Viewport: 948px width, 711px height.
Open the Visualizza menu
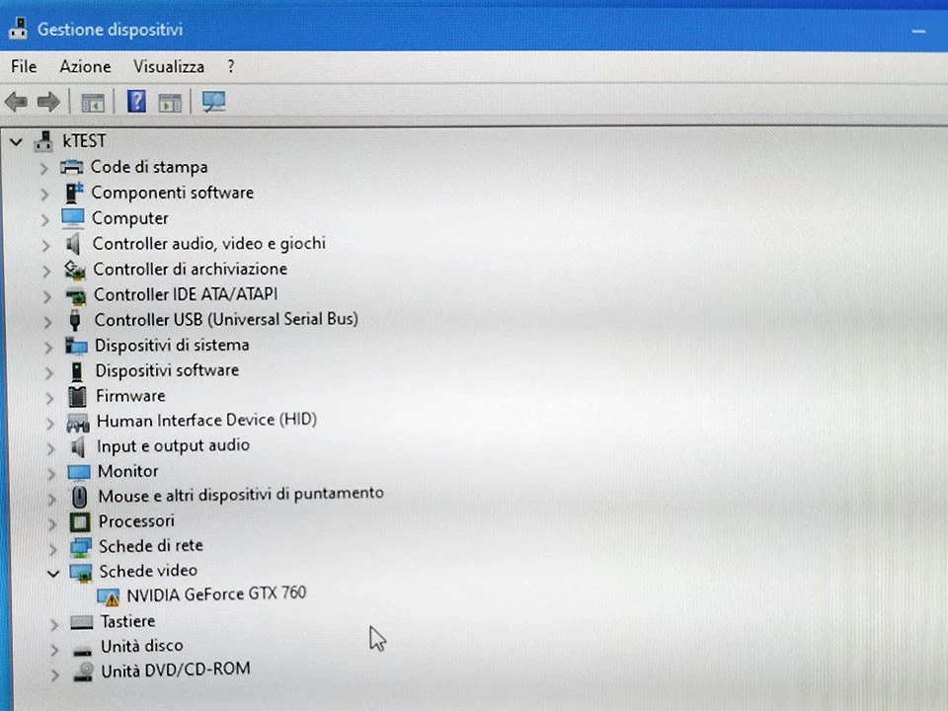click(x=168, y=66)
